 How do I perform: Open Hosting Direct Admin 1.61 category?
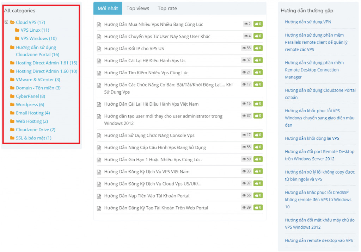click(x=46, y=63)
